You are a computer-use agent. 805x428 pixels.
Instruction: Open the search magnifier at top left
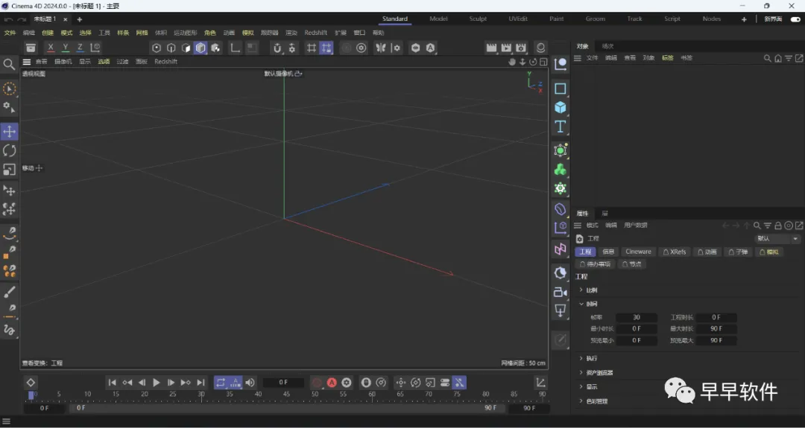pos(9,64)
